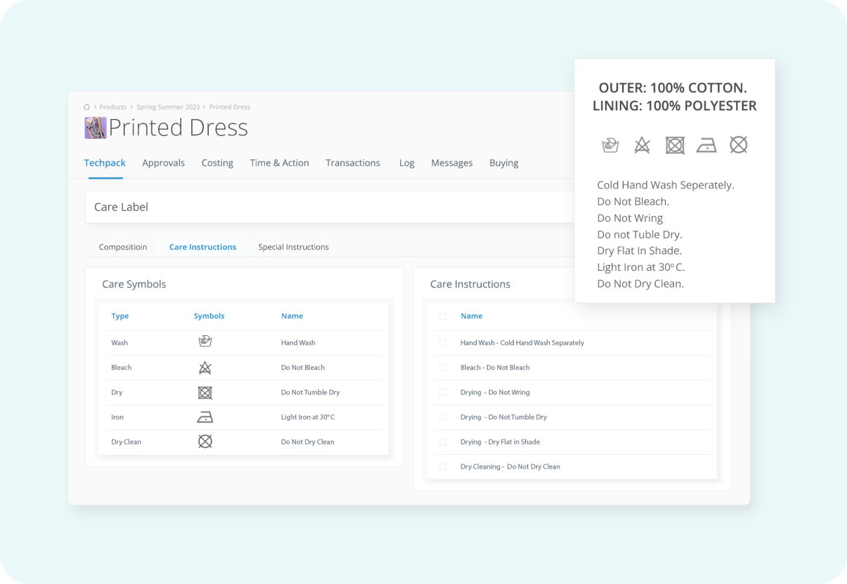847x584 pixels.
Task: Click the Light Iron symbol in table
Action: pos(205,418)
